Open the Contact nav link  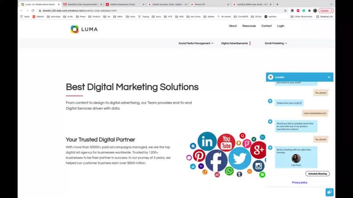(266, 26)
